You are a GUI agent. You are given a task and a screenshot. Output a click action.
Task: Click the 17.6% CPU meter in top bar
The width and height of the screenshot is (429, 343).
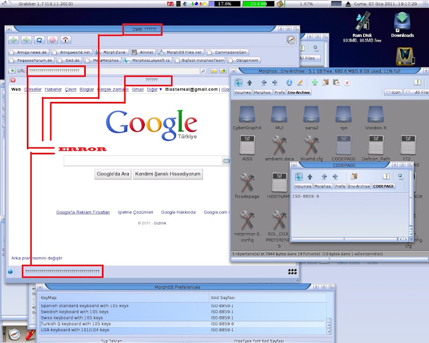[x=225, y=4]
